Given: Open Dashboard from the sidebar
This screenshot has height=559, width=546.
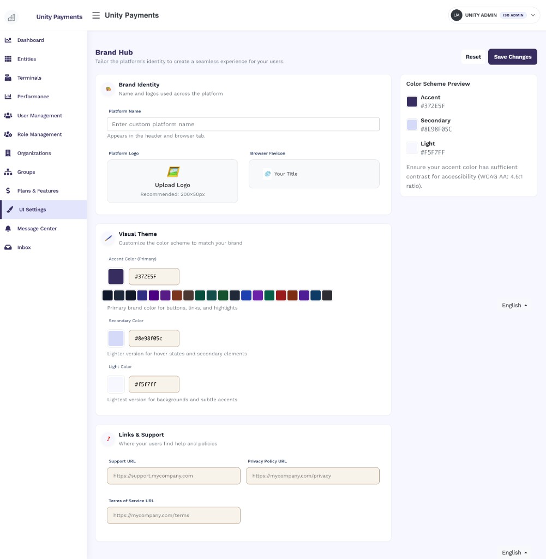Looking at the screenshot, I should (x=43, y=40).
